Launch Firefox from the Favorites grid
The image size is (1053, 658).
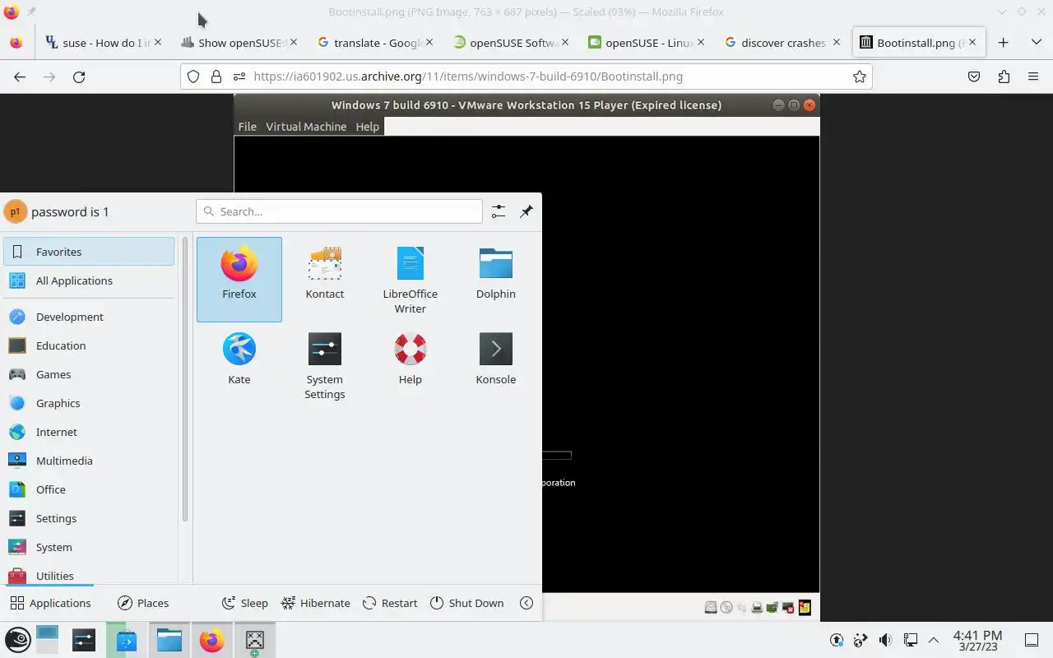pyautogui.click(x=239, y=279)
